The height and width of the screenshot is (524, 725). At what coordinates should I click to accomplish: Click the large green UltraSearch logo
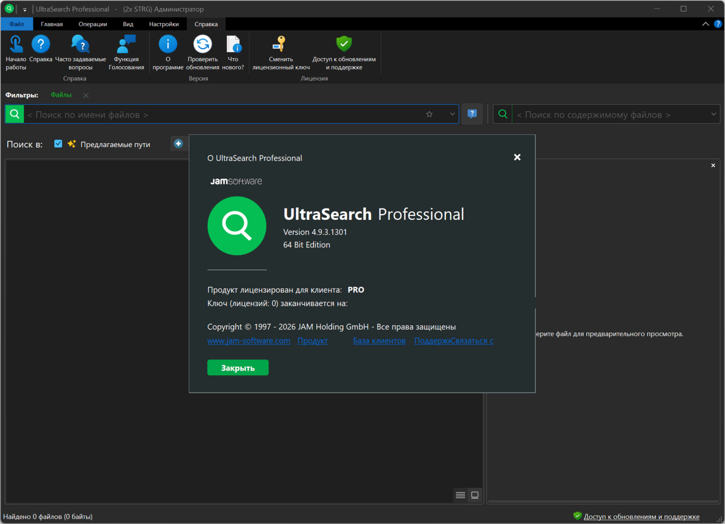[x=237, y=226]
